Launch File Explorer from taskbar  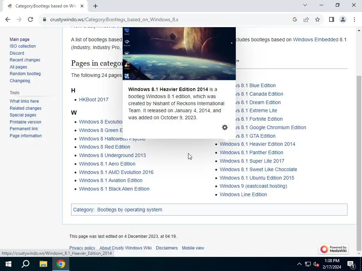43,264
